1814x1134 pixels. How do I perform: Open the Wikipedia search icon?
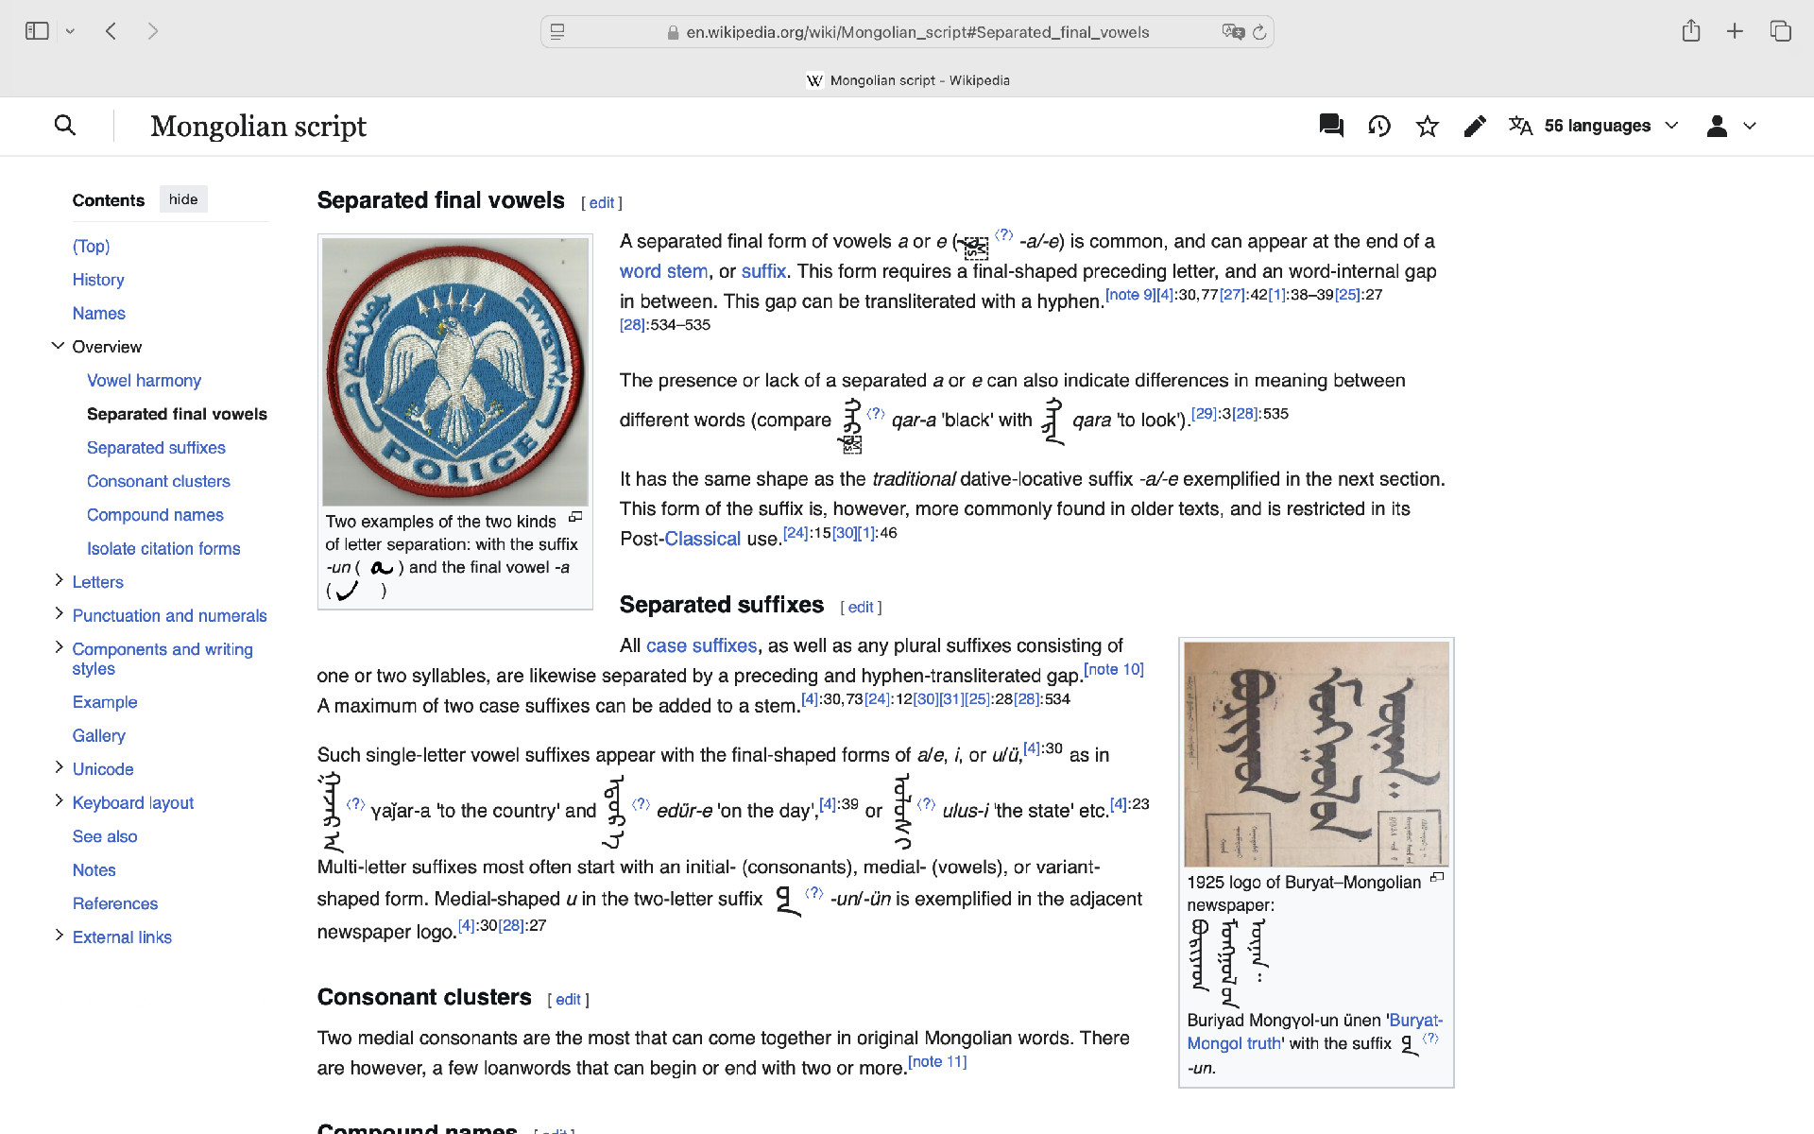[x=65, y=125]
